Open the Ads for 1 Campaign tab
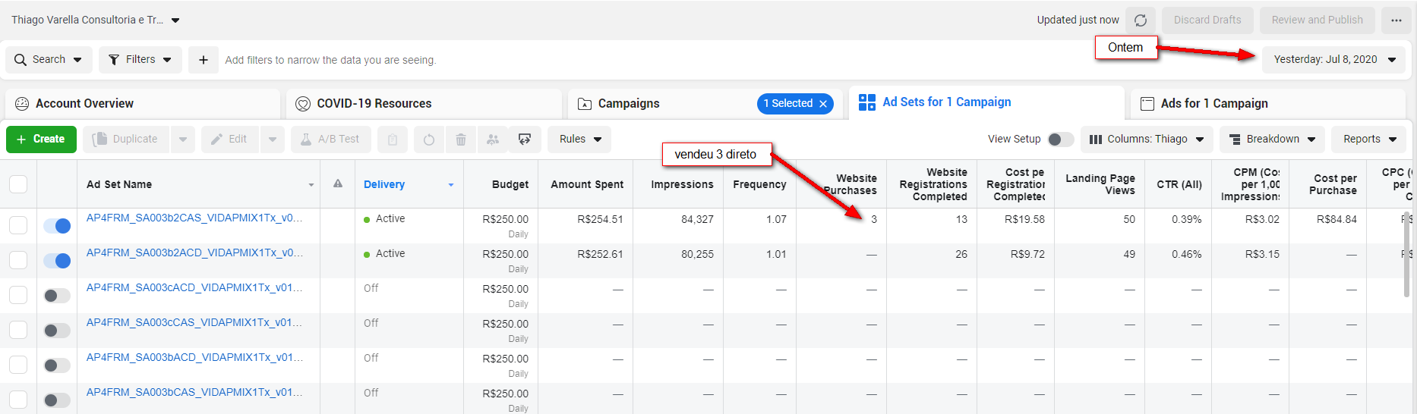Viewport: 1417px width, 414px height. pos(1213,104)
